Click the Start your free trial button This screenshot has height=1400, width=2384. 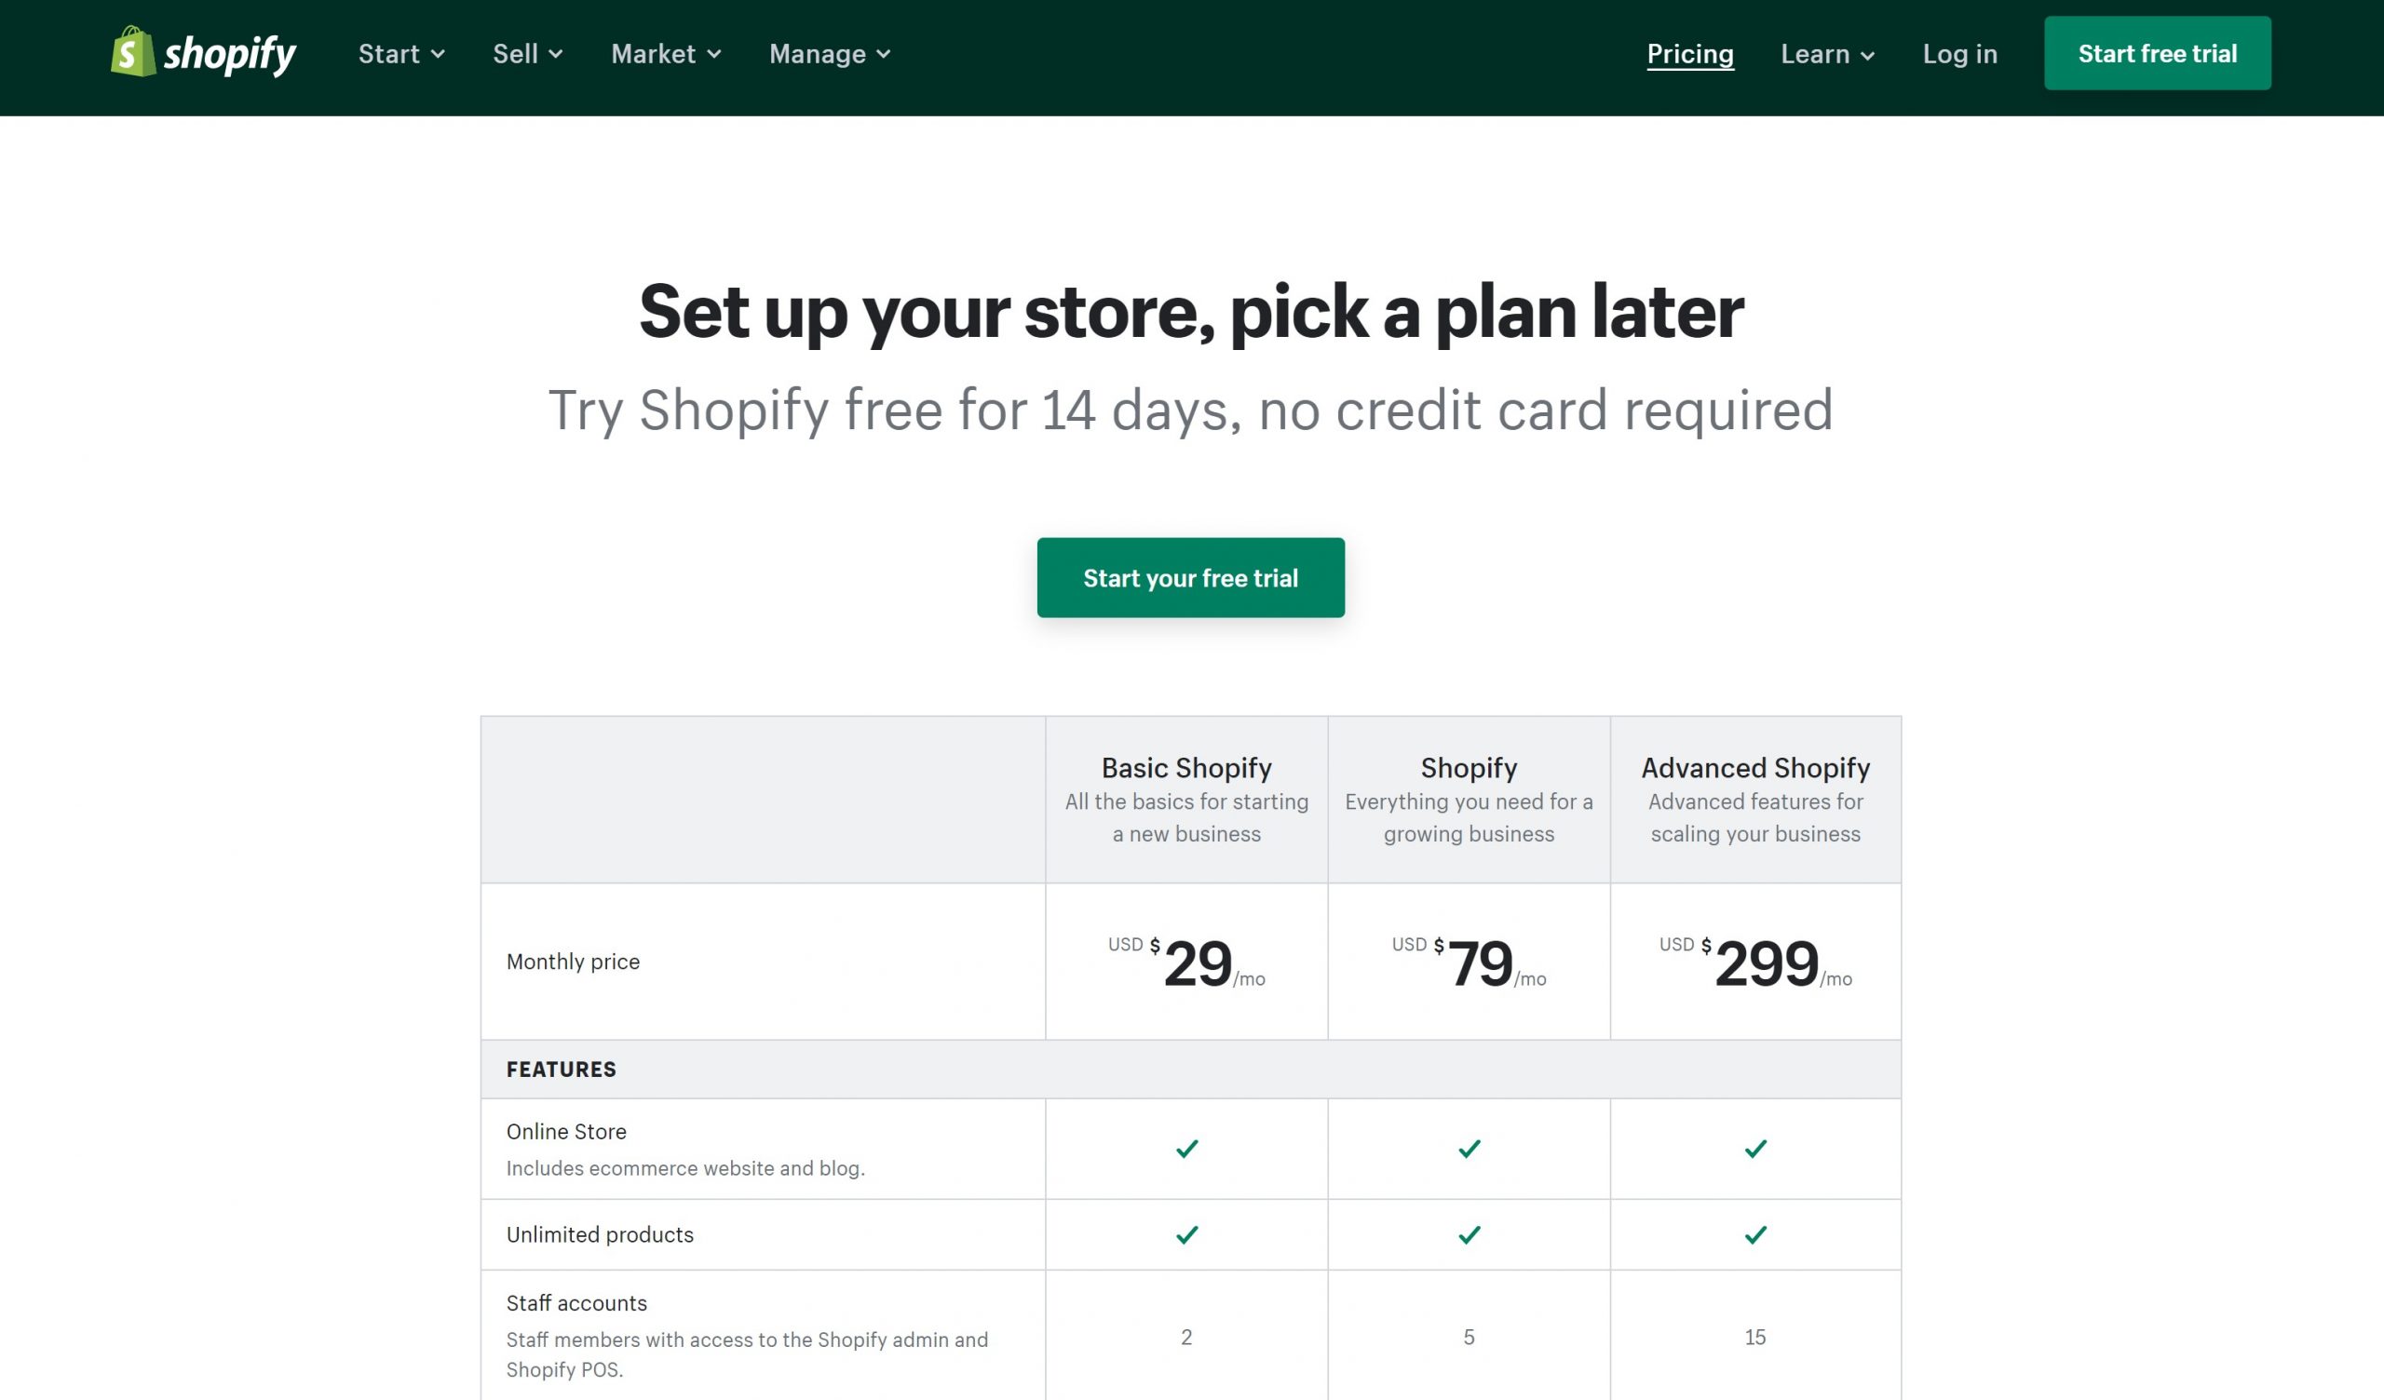point(1190,577)
